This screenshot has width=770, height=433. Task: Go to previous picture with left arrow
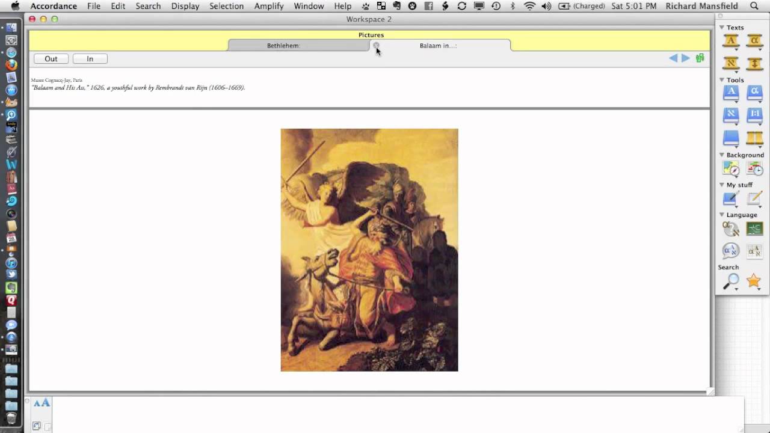pos(673,58)
